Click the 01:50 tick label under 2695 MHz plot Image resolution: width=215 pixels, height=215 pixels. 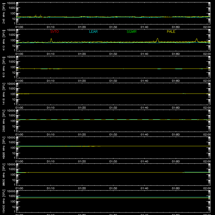[176, 135]
